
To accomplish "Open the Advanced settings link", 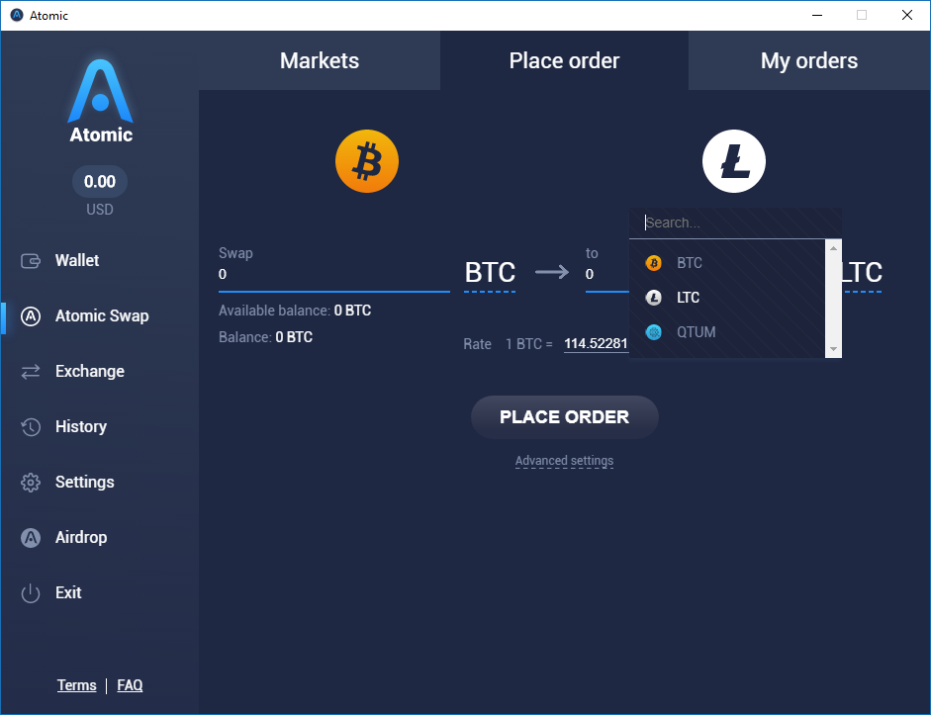I will tap(564, 461).
